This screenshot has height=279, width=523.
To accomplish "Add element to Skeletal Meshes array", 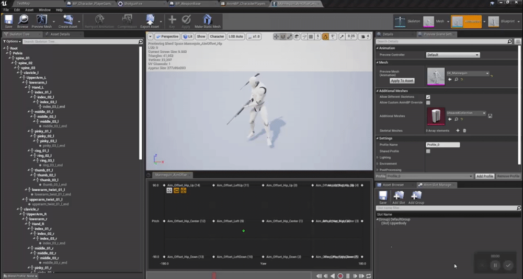I will 458,131.
